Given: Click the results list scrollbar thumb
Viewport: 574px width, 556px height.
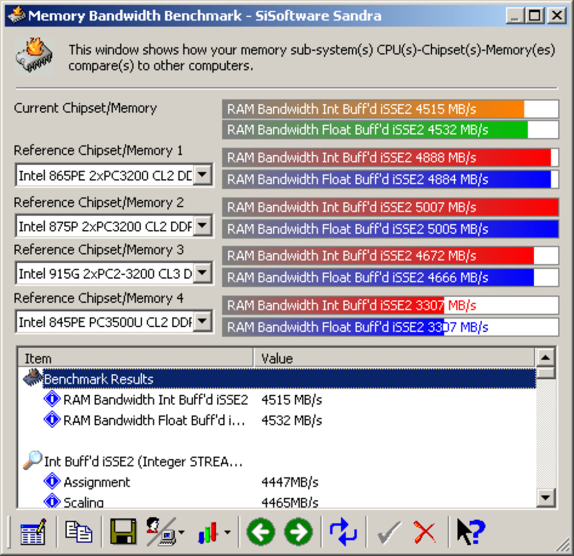Looking at the screenshot, I should pyautogui.click(x=546, y=372).
